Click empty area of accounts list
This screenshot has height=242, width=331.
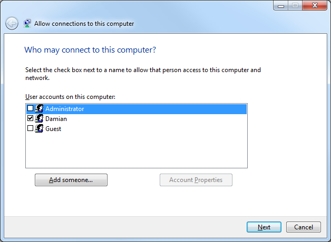[137, 150]
